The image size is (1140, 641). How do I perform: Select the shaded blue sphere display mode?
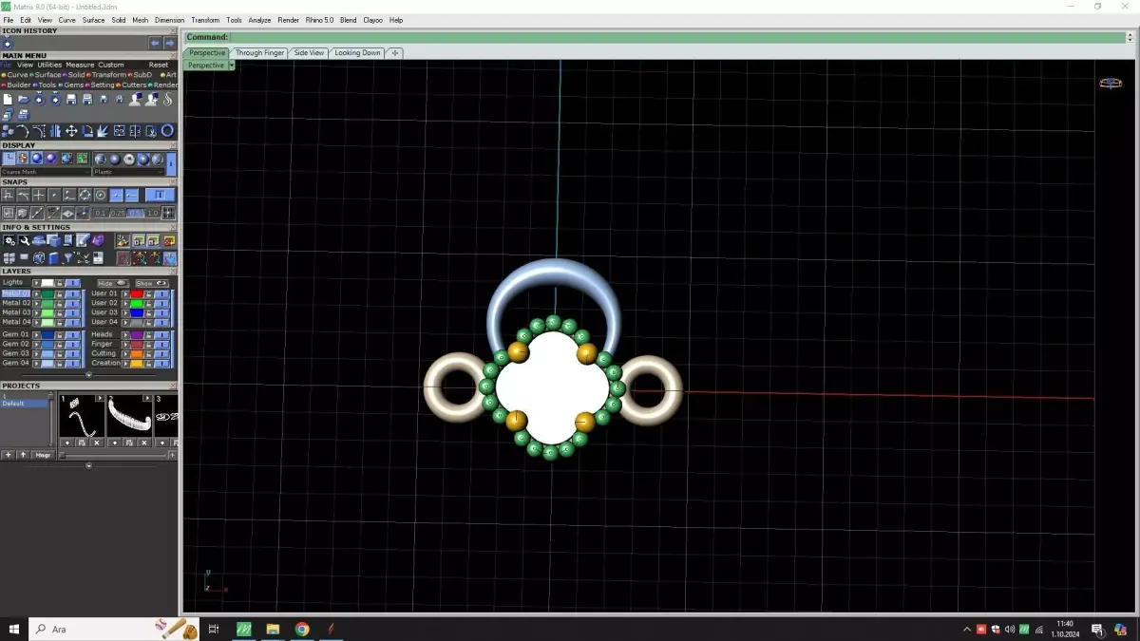coord(37,159)
